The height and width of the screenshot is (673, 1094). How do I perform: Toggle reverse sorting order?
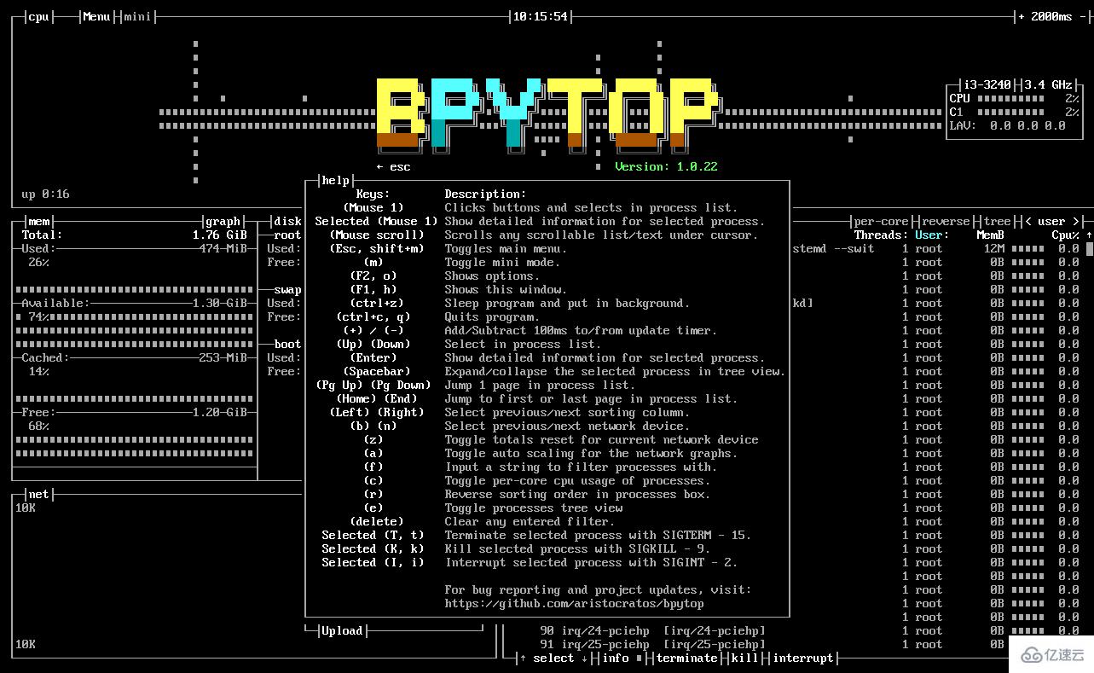pos(946,221)
